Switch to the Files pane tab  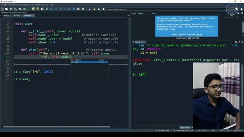pos(197,38)
